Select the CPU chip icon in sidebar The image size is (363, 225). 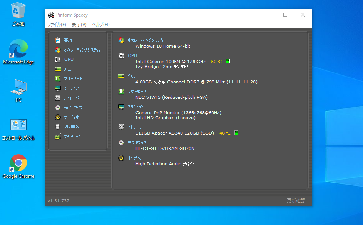click(58, 60)
